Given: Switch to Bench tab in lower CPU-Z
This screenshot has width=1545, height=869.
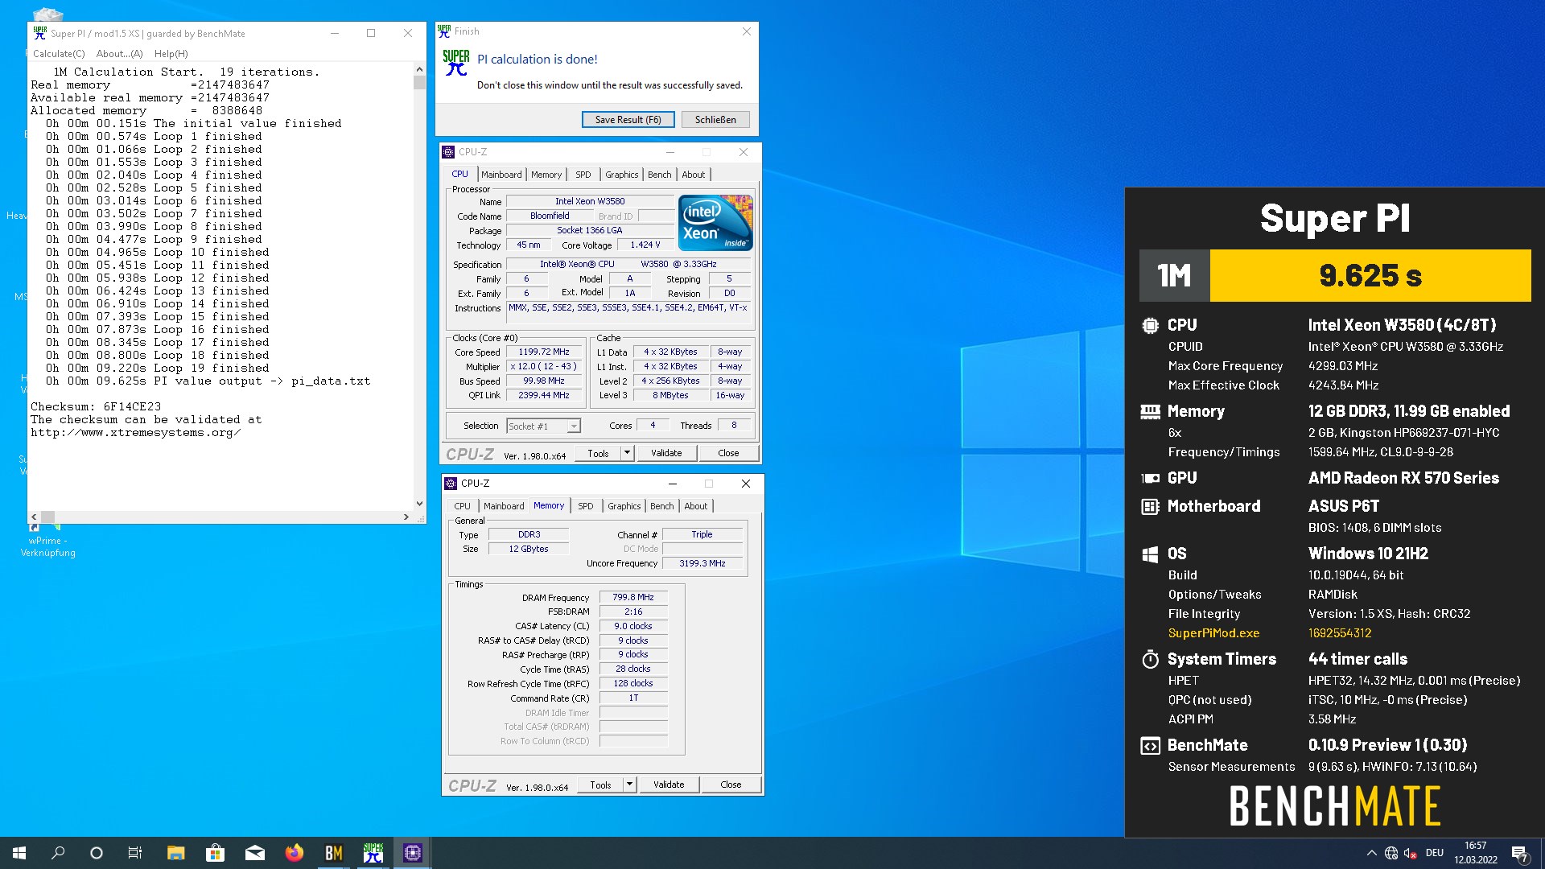Looking at the screenshot, I should coord(661,506).
